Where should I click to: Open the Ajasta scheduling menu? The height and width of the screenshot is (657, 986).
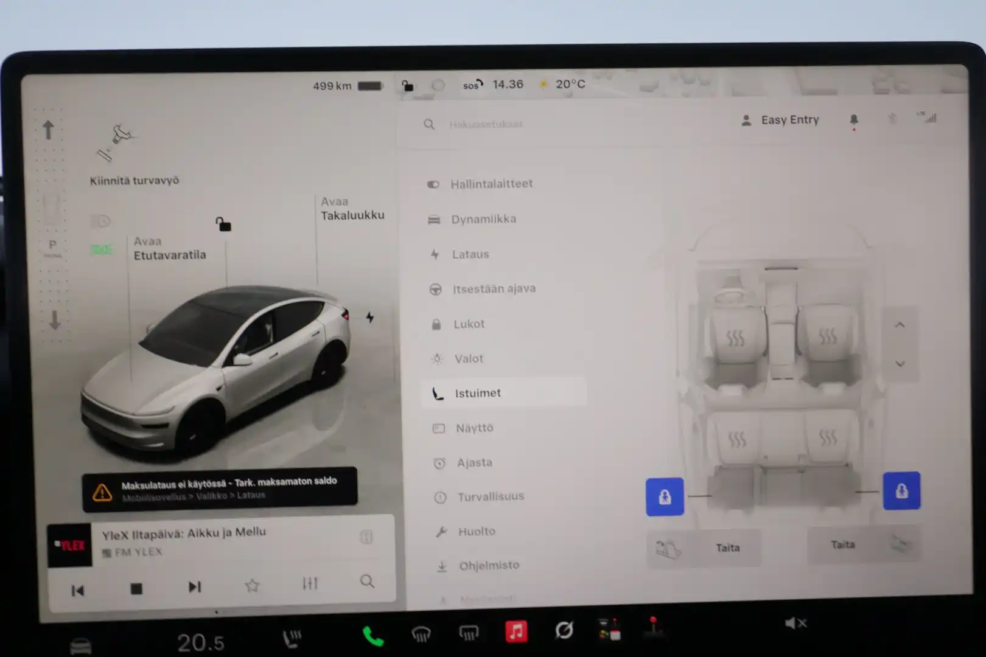463,463
